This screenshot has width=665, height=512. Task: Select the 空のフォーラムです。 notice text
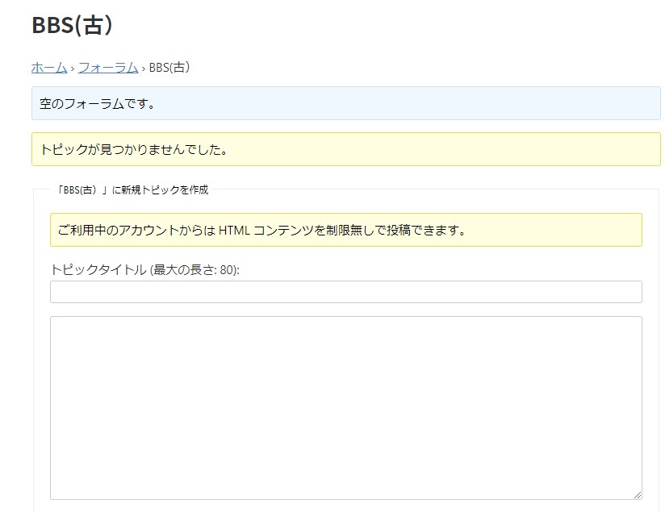click(x=97, y=103)
